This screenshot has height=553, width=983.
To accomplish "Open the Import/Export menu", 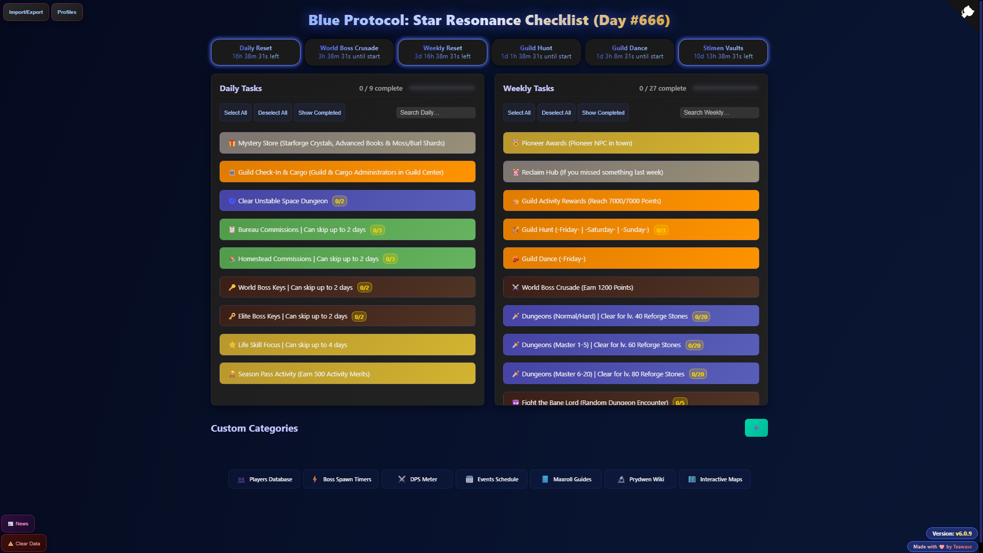I will 26,12.
